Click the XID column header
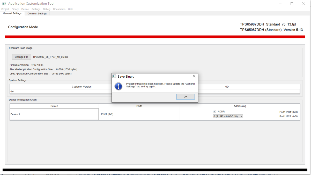Screen dimensions: 311x175 [227, 87]
